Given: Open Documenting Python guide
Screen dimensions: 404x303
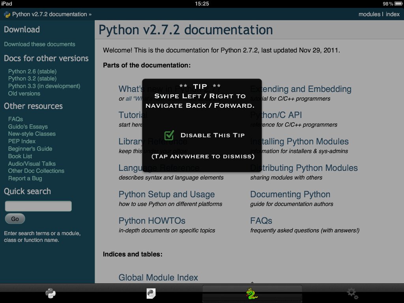Looking at the screenshot, I should (290, 195).
